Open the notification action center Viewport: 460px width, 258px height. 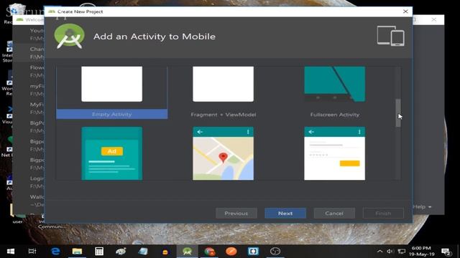click(x=446, y=252)
